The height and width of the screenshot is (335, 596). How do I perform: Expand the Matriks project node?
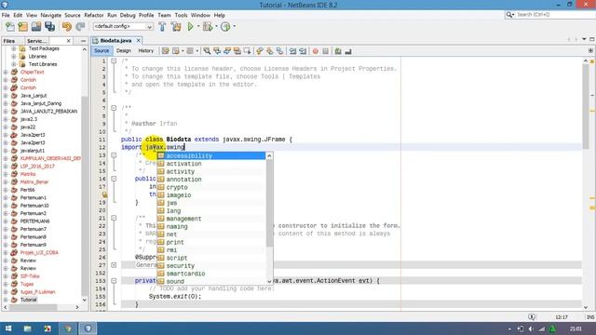[x=6, y=174]
